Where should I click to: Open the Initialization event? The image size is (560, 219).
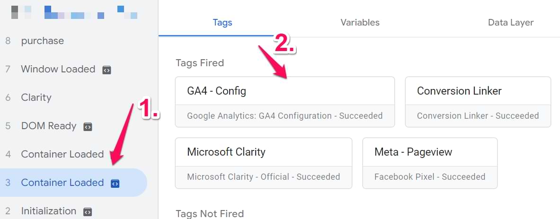(48, 211)
